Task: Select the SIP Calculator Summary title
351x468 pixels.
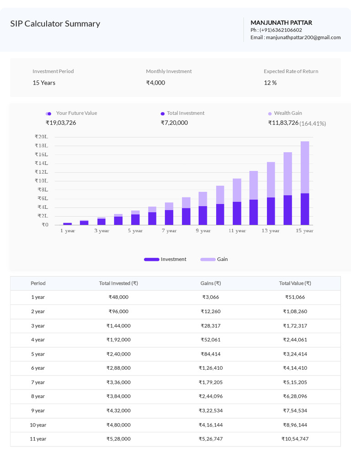Action: [x=55, y=24]
